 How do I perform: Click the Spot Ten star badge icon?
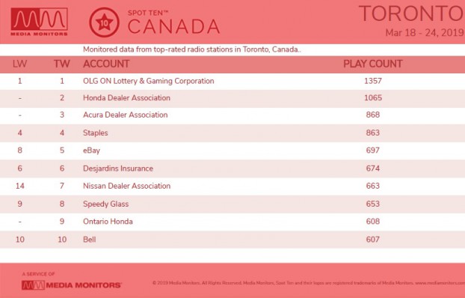(x=104, y=22)
